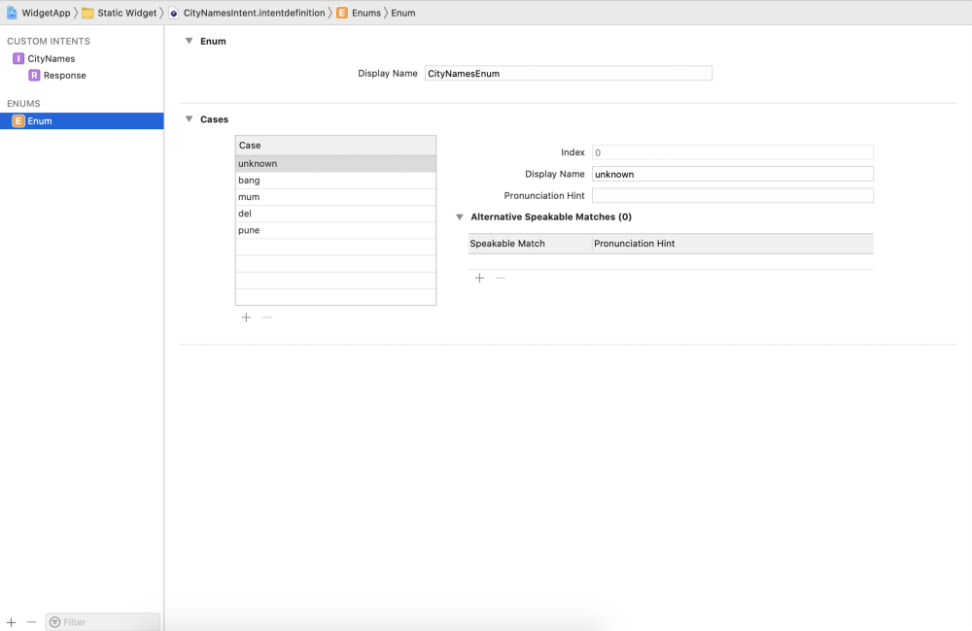Image resolution: width=972 pixels, height=631 pixels.
Task: Select the mum case row
Action: click(x=335, y=197)
